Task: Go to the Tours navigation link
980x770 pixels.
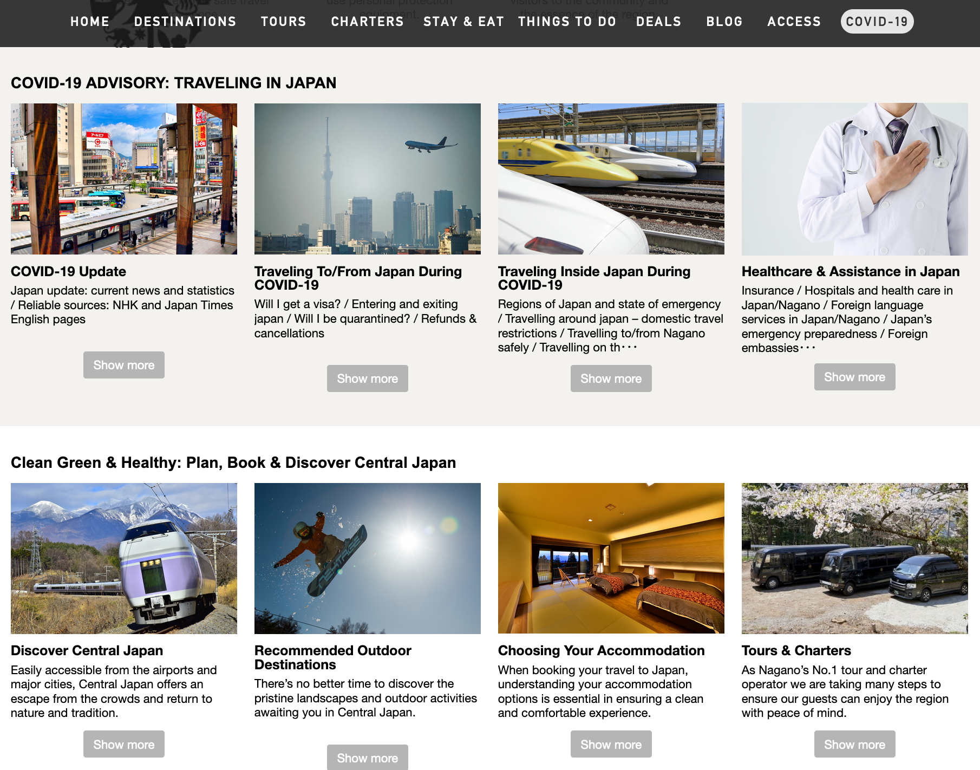Action: pos(283,22)
